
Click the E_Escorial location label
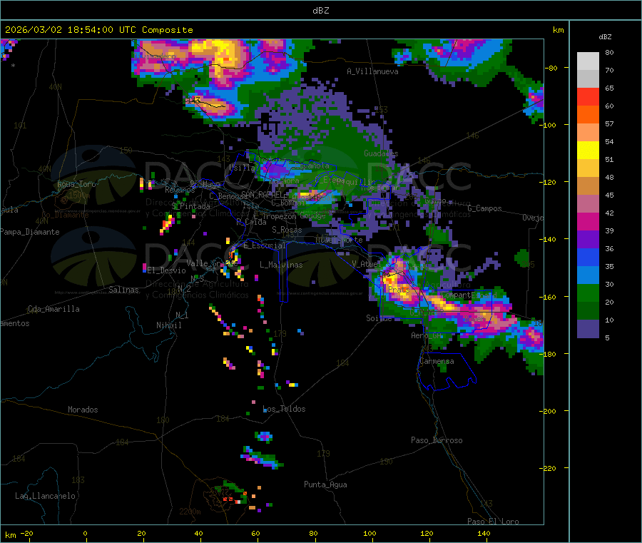pos(264,245)
